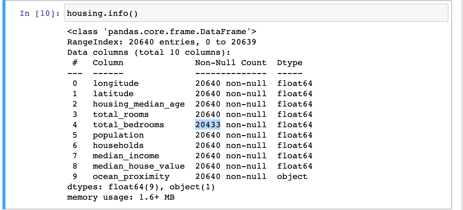Screen dimensions: 463x210
Task: Click the pandas DataFrame class line in output
Action: click(162, 32)
